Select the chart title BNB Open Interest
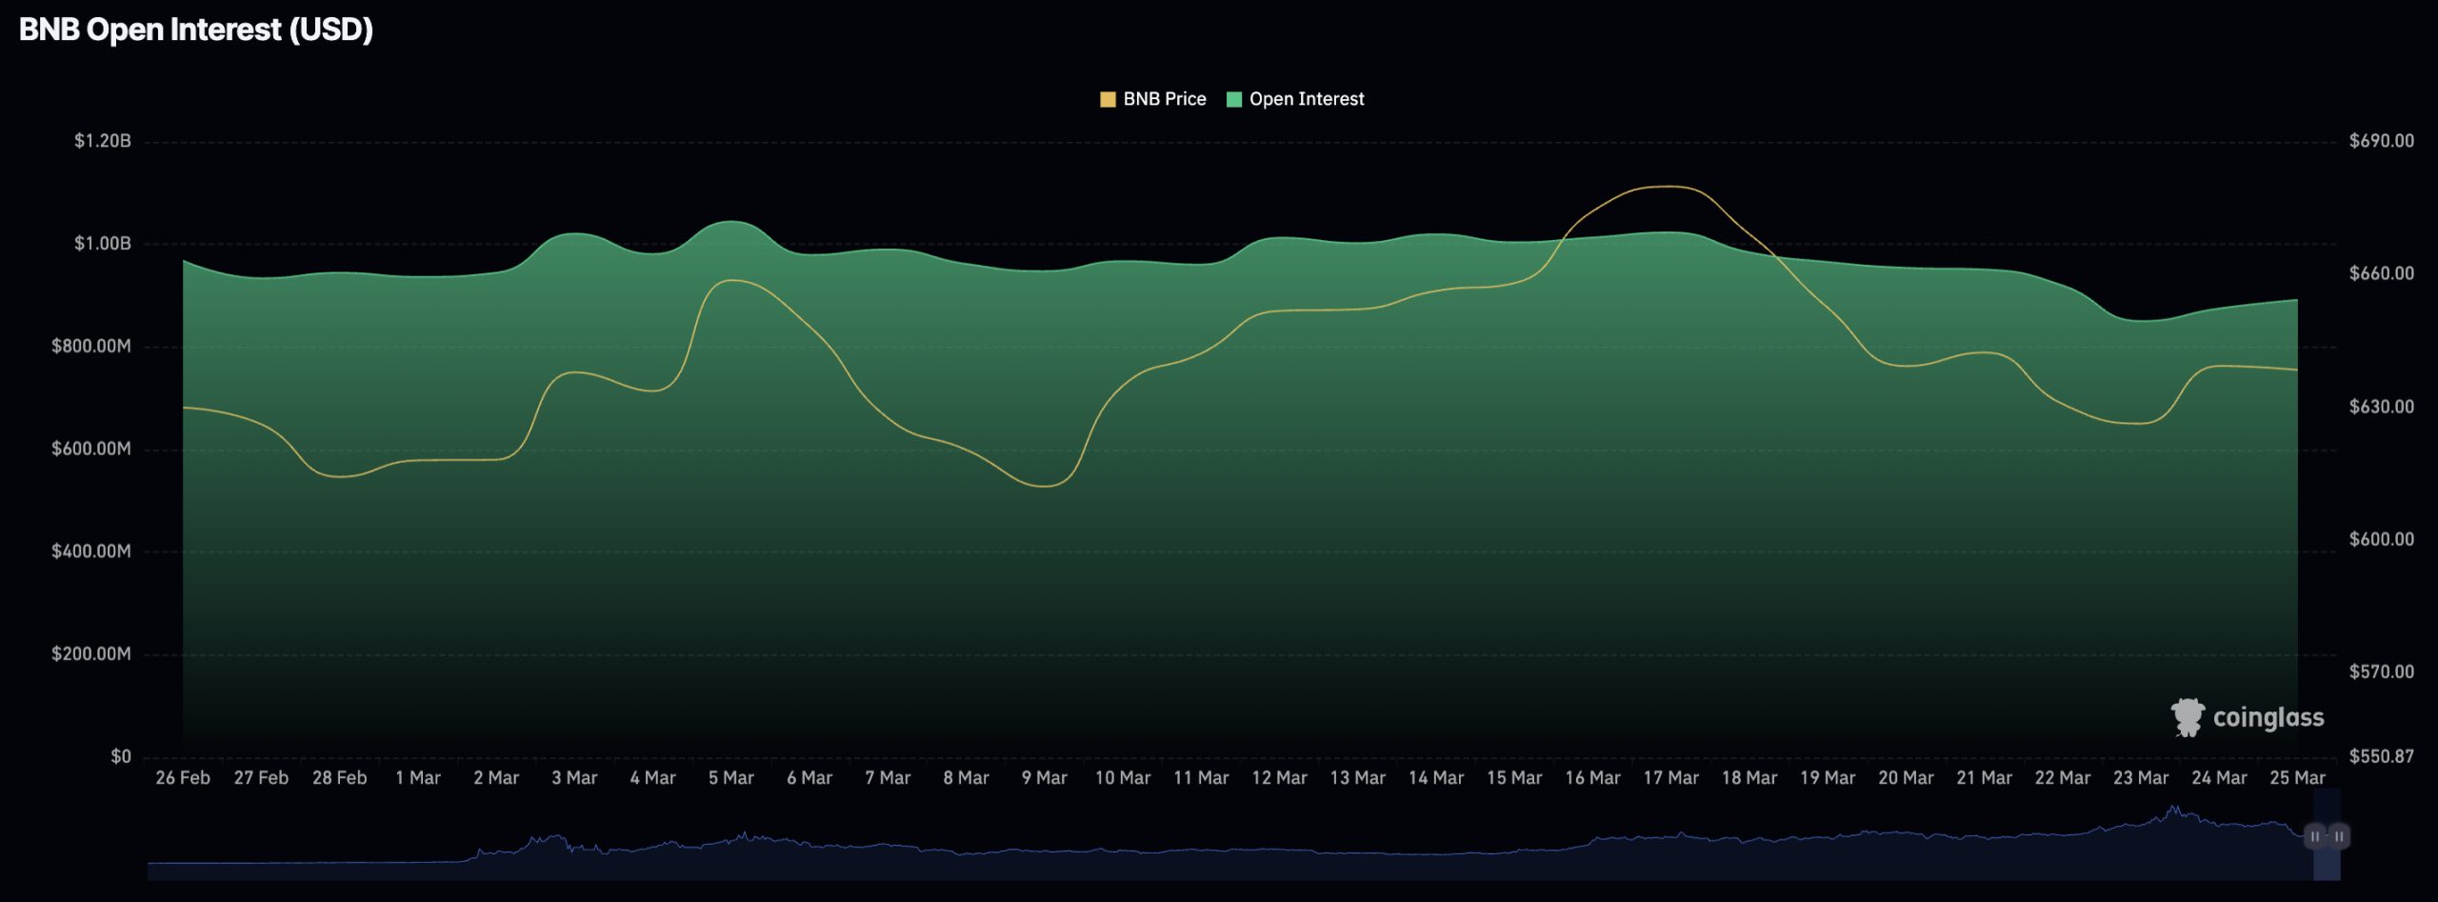2438x902 pixels. (190, 29)
